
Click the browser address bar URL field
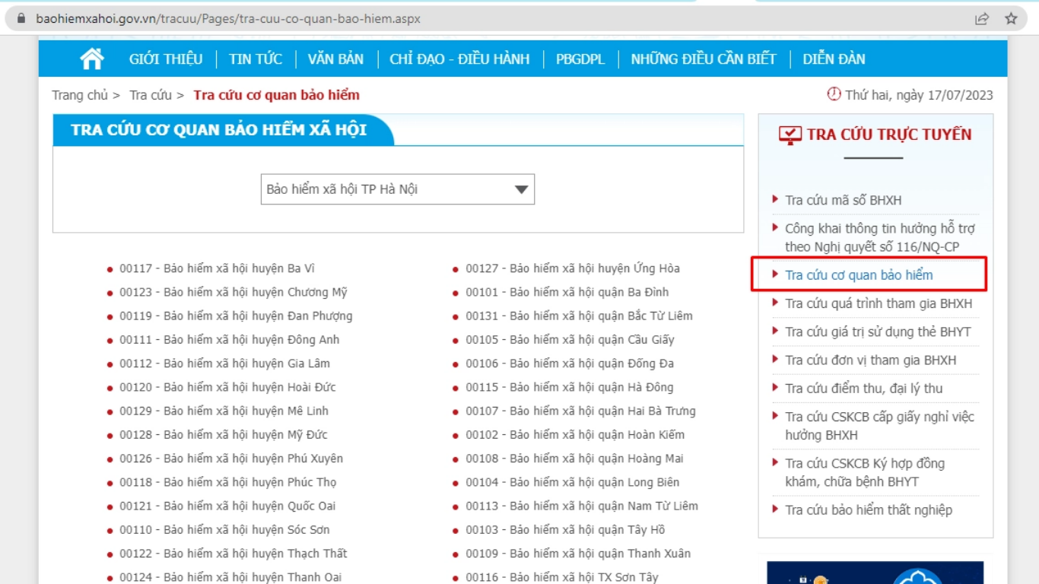228,18
